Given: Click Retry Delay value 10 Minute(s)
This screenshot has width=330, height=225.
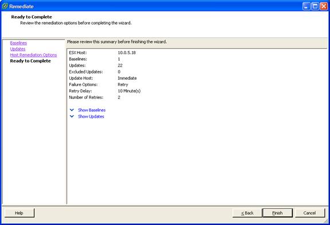Looking at the screenshot, I should coord(129,91).
